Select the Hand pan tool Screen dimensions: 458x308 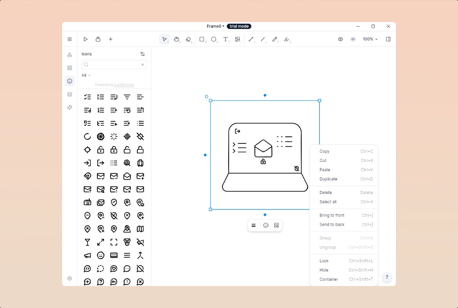pyautogui.click(x=177, y=39)
